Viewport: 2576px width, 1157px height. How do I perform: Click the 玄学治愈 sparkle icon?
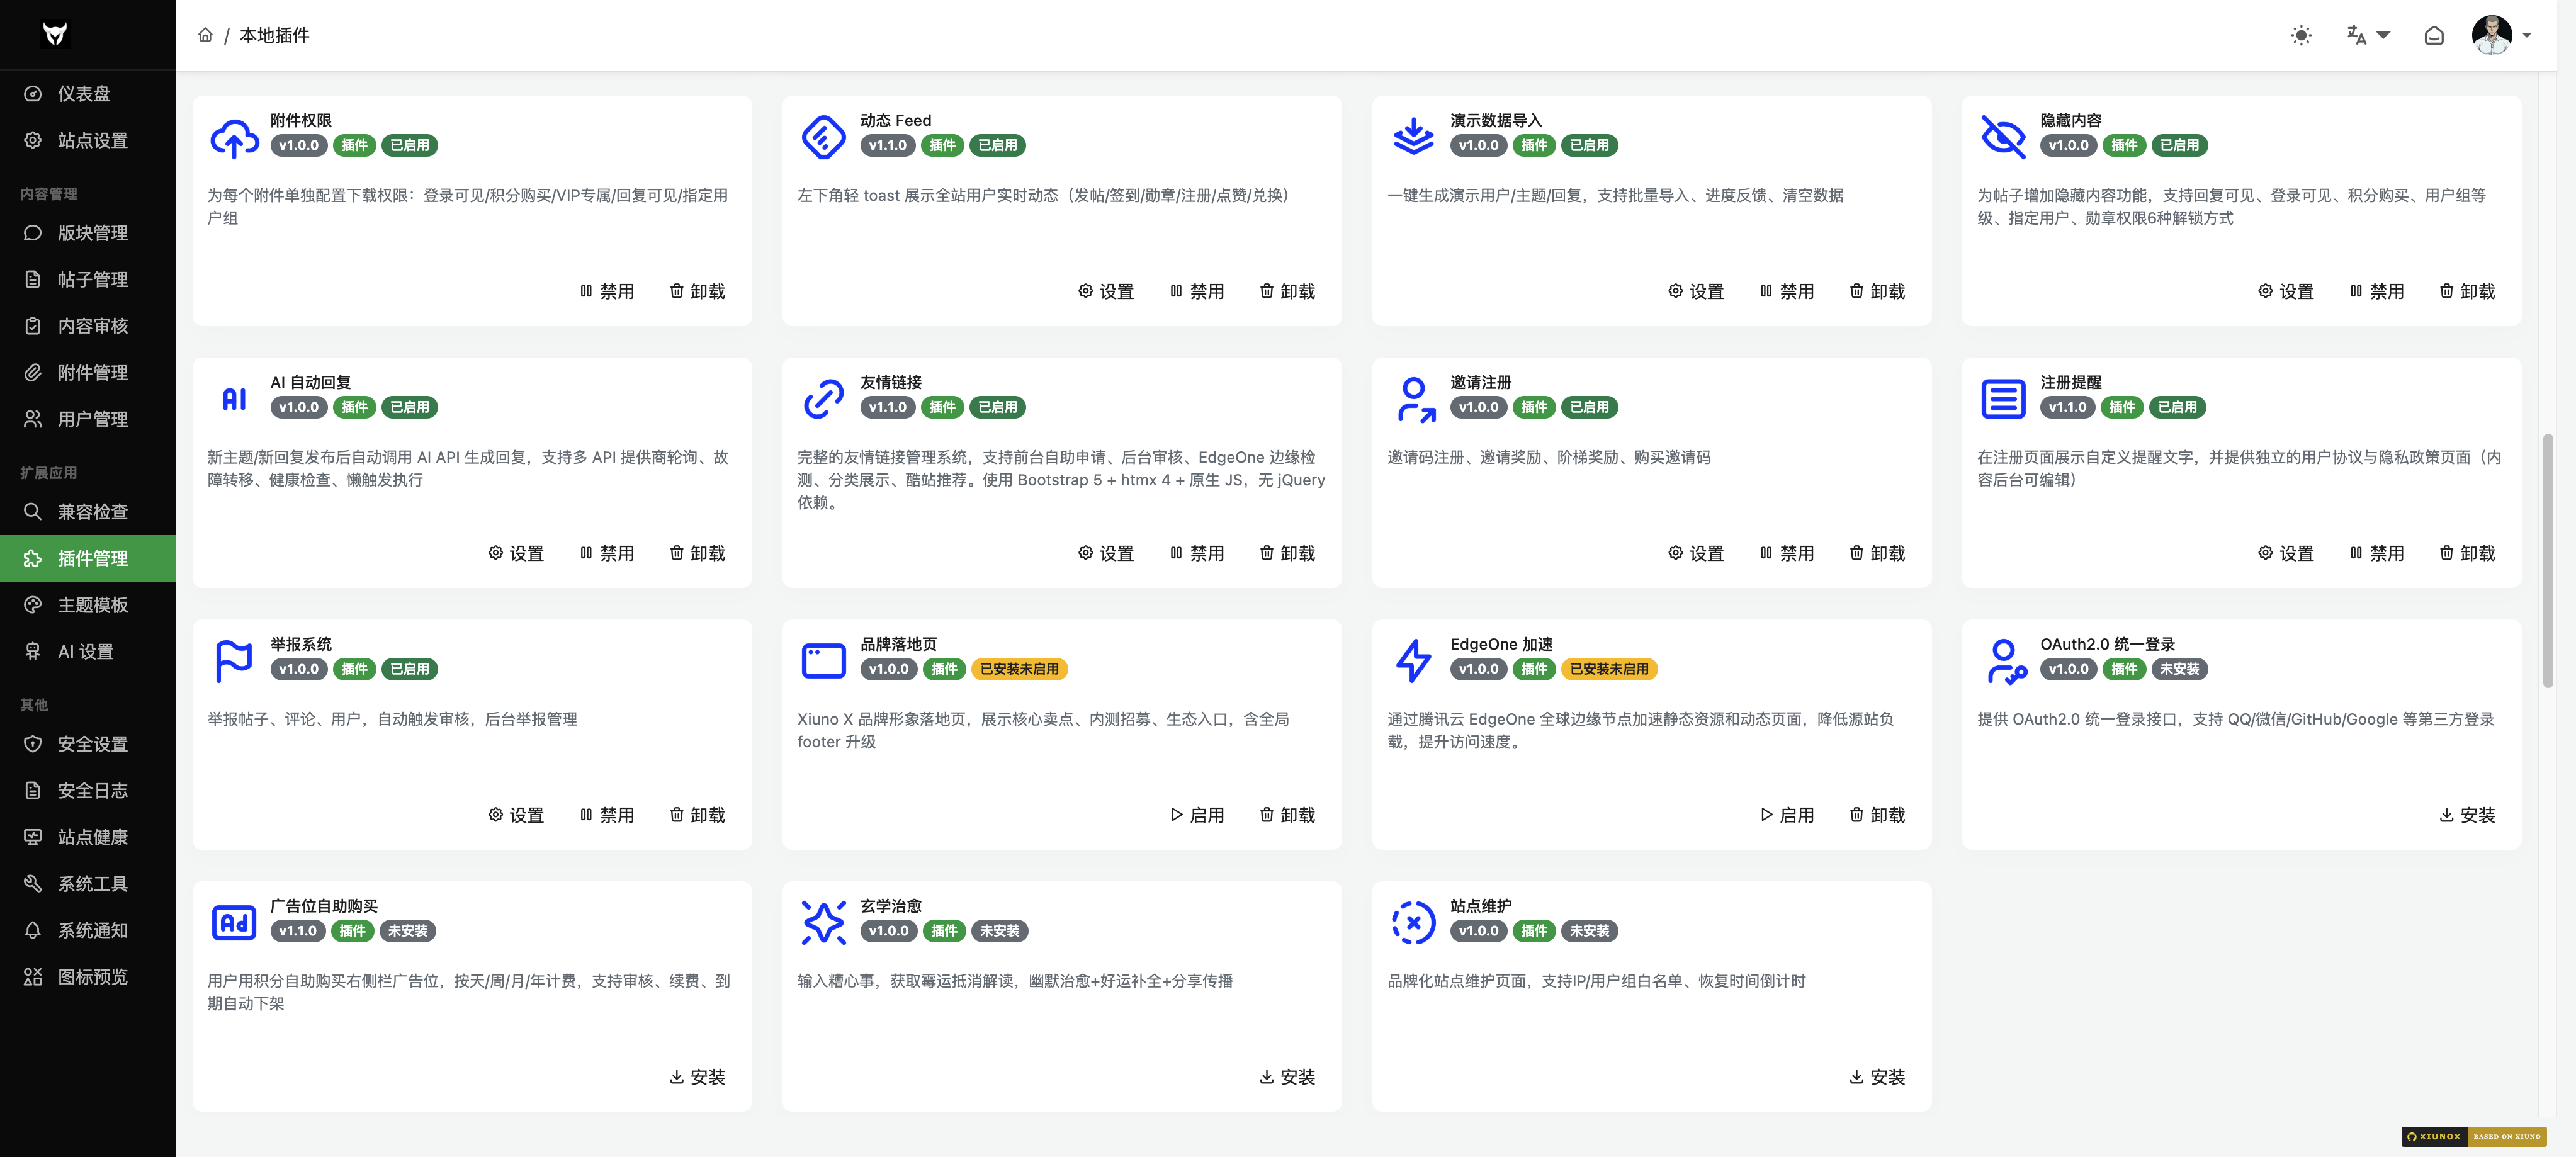(x=824, y=922)
